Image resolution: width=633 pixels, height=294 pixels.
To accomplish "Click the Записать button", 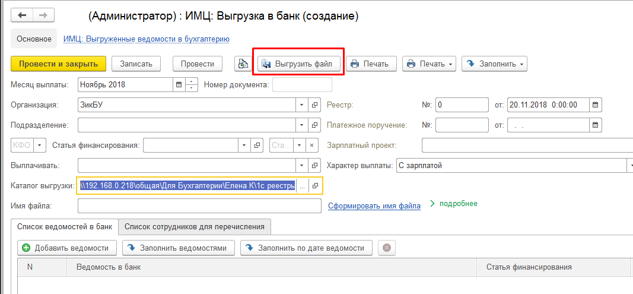I will 136,64.
